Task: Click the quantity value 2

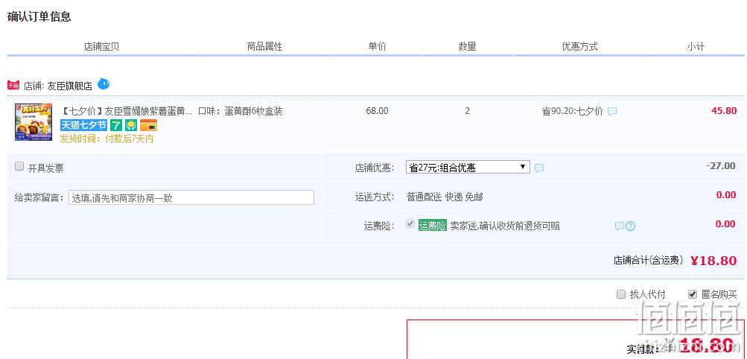Action: [468, 111]
